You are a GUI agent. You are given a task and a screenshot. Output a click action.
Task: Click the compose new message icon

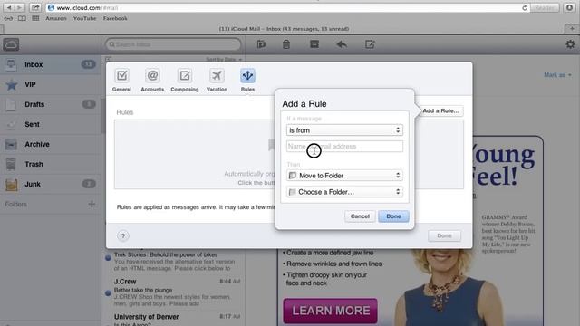point(370,44)
